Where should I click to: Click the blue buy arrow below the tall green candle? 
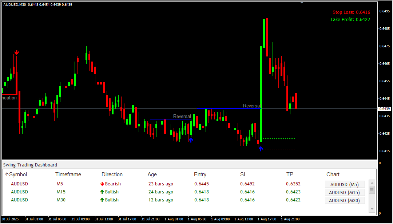tap(261, 149)
